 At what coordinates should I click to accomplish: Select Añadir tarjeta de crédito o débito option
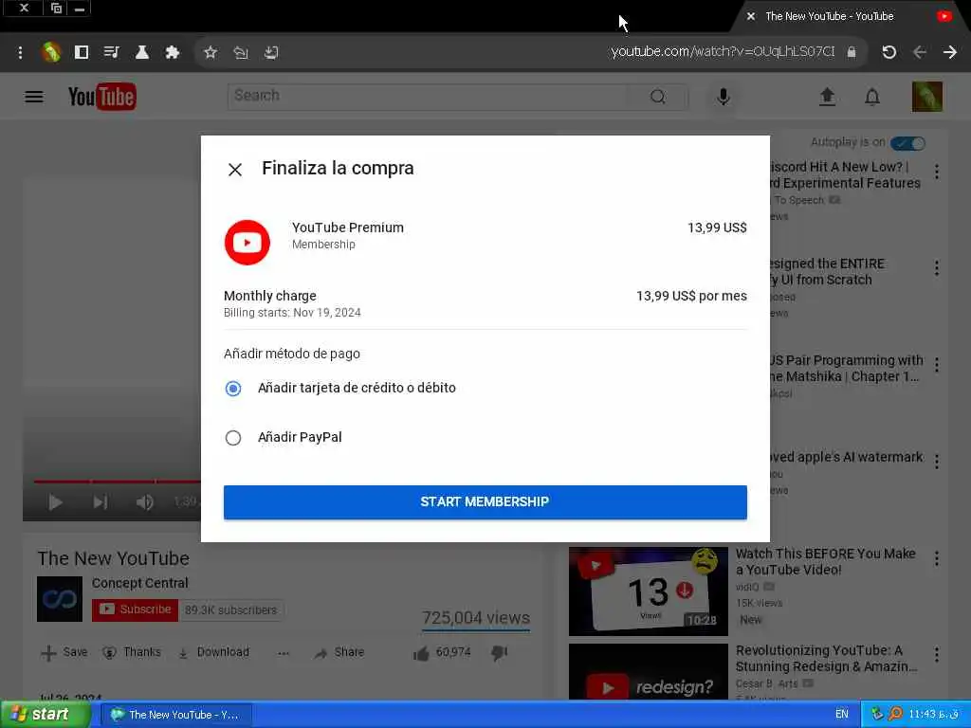(233, 388)
